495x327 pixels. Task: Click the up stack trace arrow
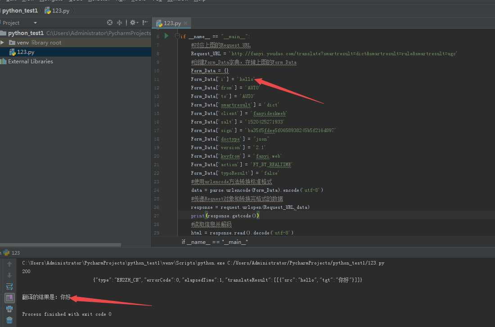(x=9, y=264)
